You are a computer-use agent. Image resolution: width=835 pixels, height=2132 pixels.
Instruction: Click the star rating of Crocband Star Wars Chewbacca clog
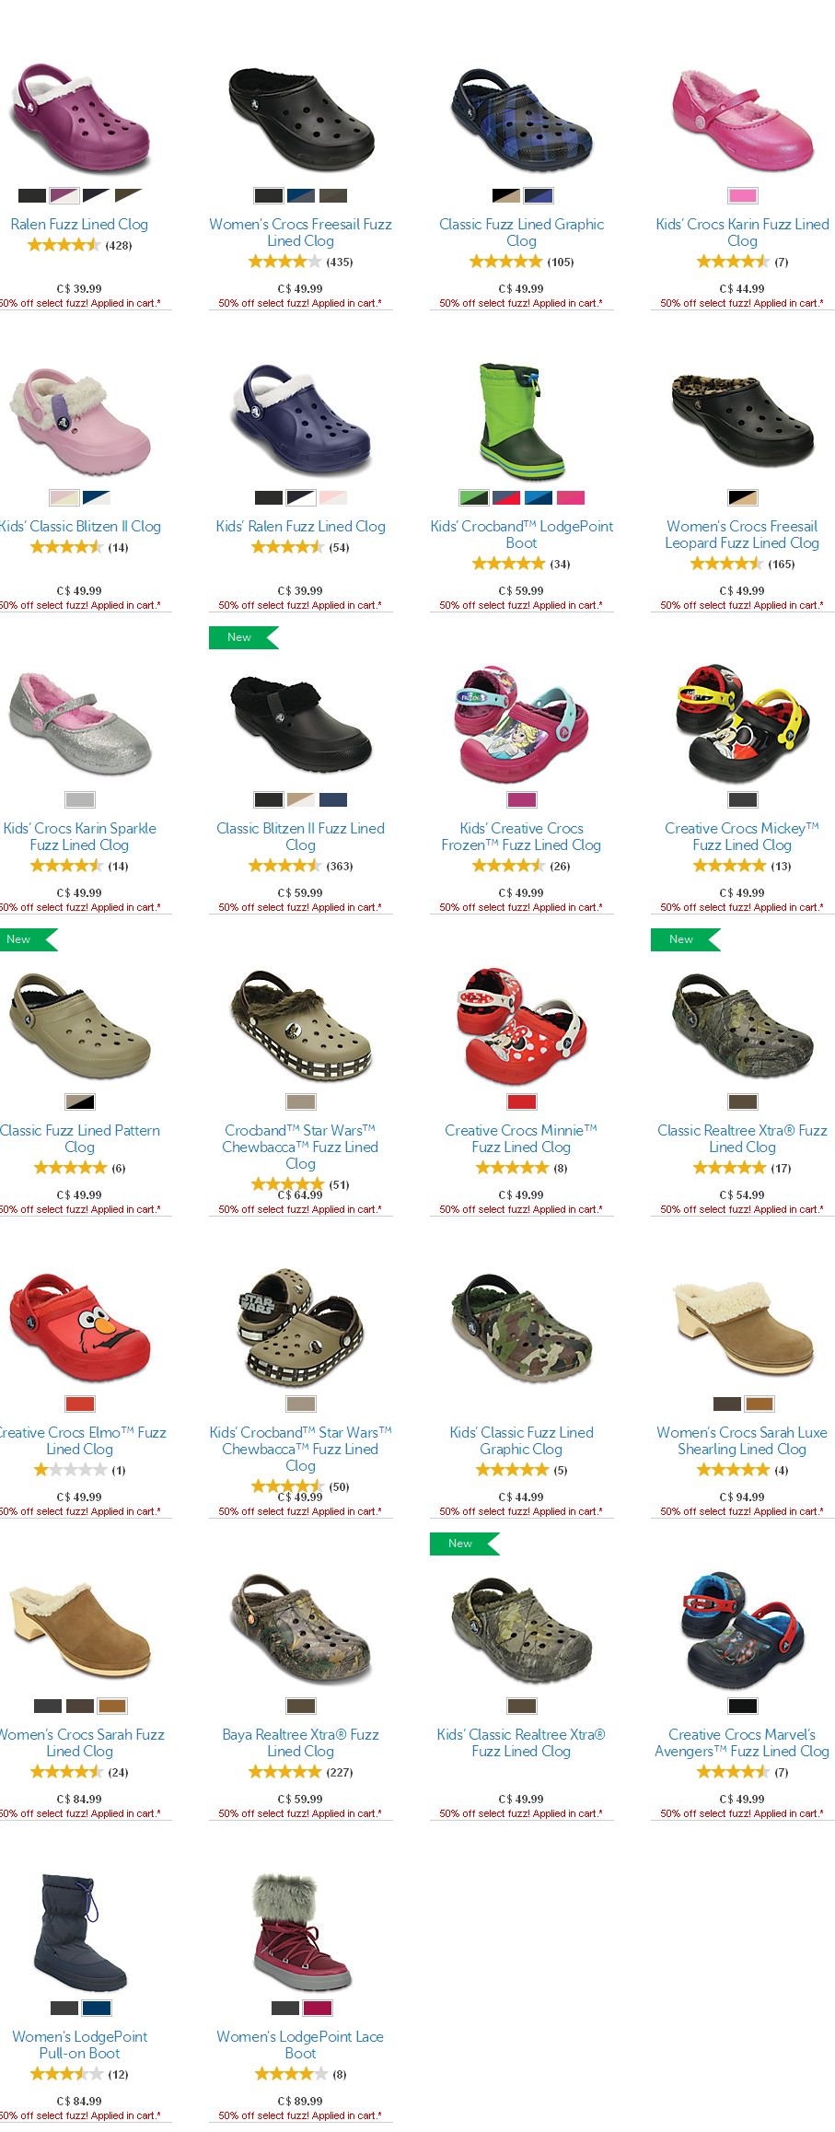[x=288, y=1184]
